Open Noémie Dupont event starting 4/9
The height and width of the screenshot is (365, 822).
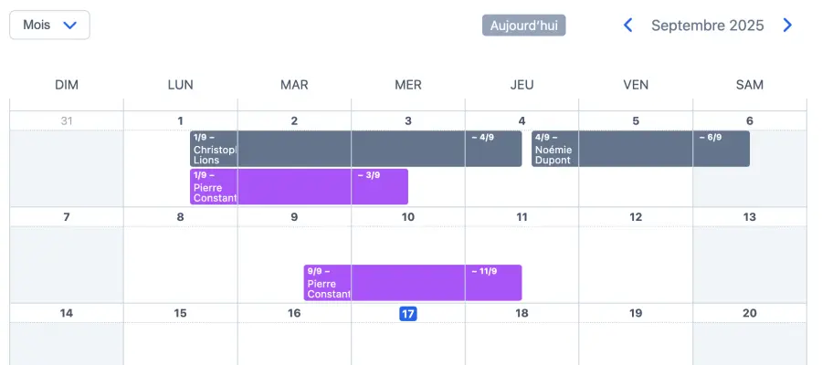639,149
